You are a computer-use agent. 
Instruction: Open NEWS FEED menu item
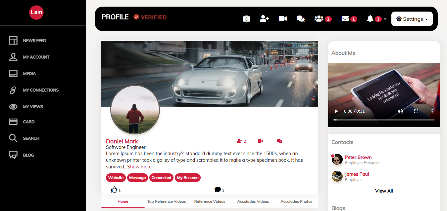click(x=34, y=41)
